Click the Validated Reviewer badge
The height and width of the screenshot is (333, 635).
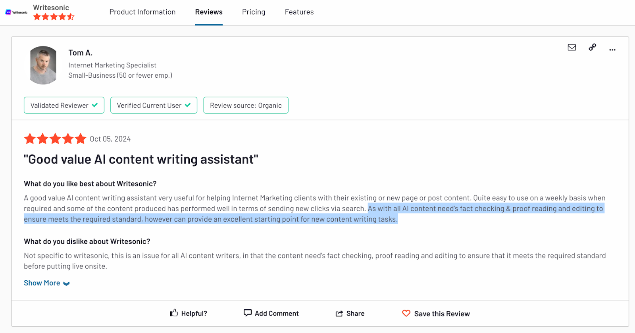pos(64,105)
